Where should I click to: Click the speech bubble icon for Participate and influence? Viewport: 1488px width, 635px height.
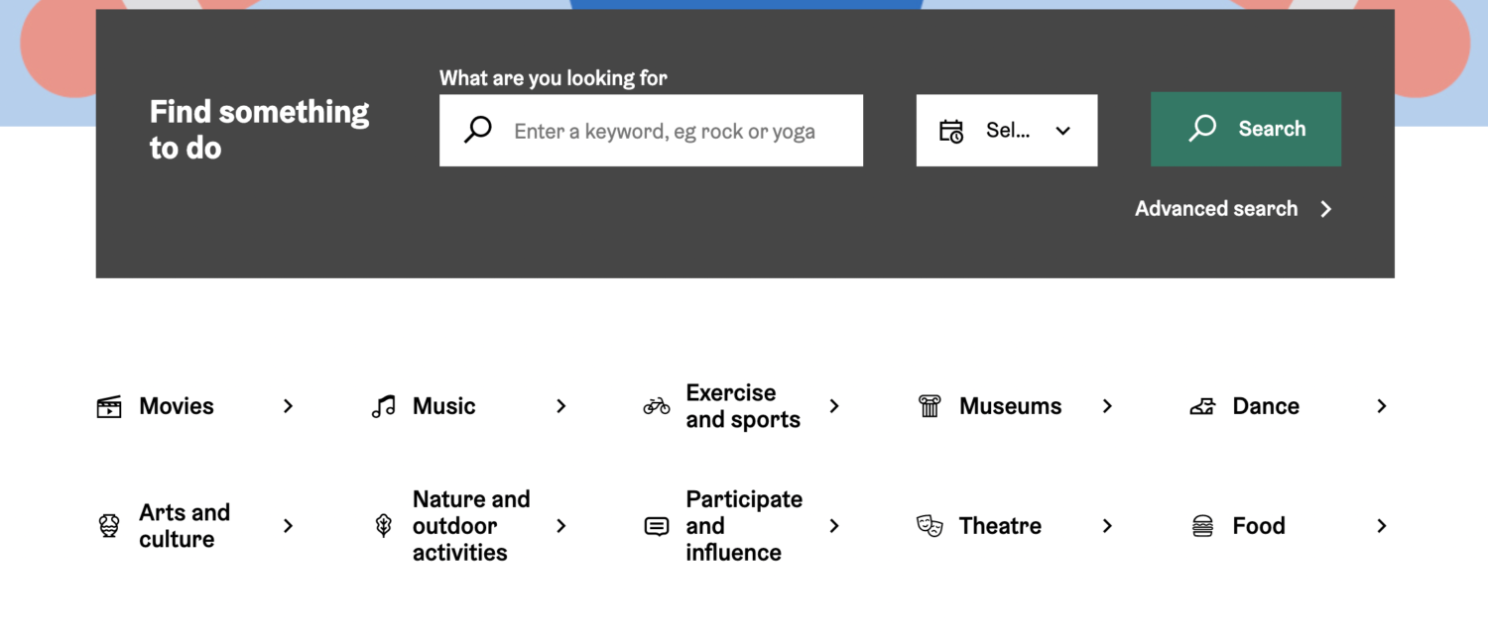click(x=657, y=526)
